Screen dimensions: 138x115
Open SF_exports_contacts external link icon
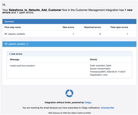click(27, 44)
